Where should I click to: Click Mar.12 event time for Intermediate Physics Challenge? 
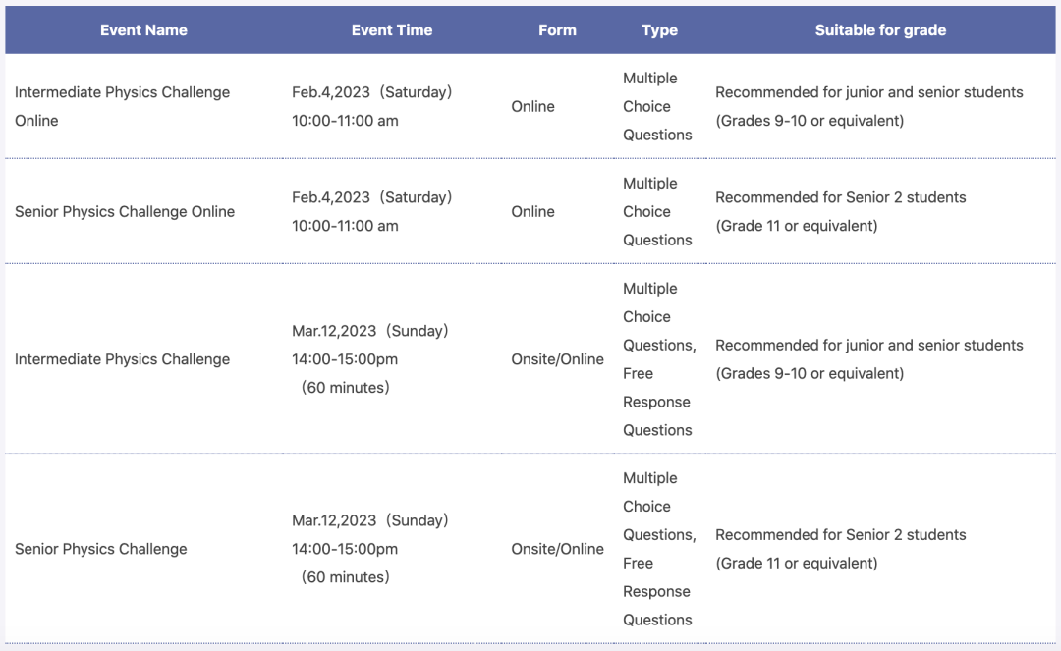tap(369, 359)
